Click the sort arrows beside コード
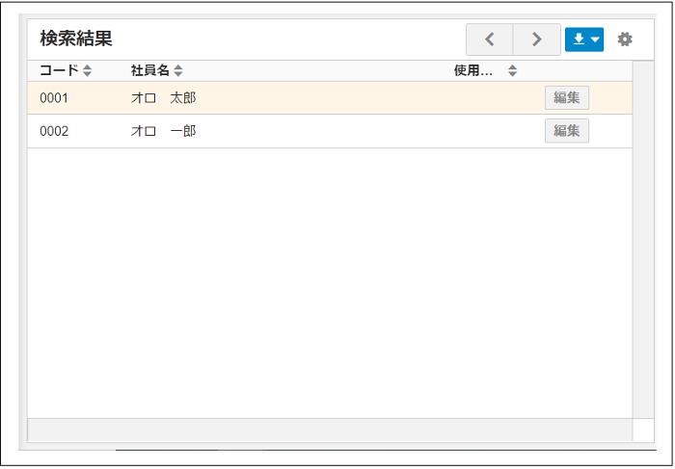The image size is (675, 469). (88, 70)
